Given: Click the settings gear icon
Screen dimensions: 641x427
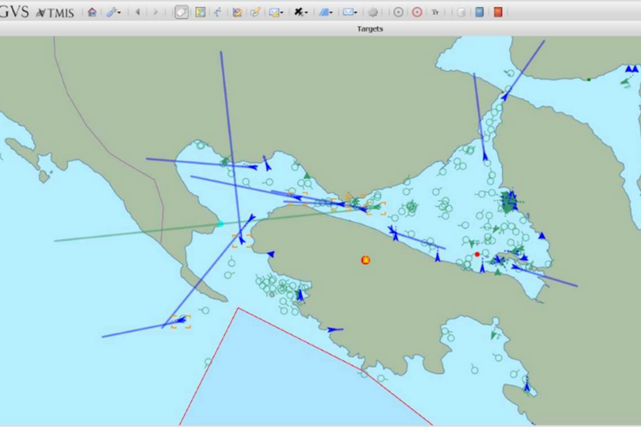Looking at the screenshot, I should click(x=373, y=12).
